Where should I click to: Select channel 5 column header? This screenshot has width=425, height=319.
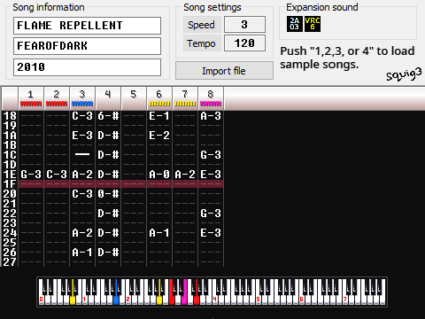[x=134, y=98]
